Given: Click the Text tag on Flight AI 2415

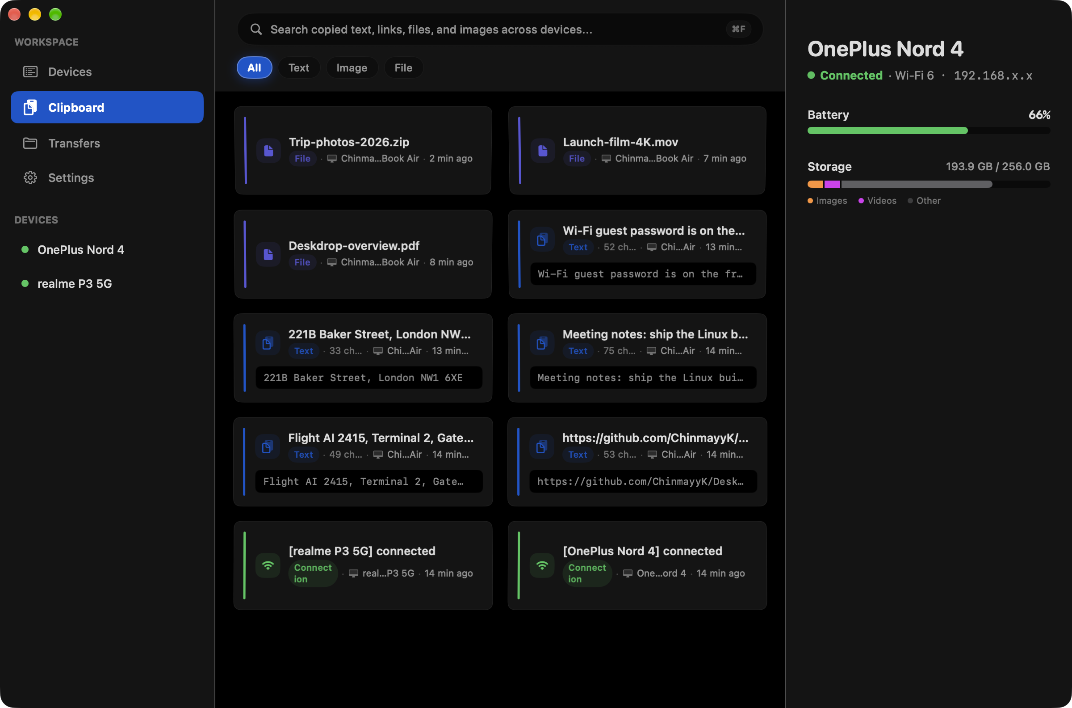Looking at the screenshot, I should [x=303, y=455].
